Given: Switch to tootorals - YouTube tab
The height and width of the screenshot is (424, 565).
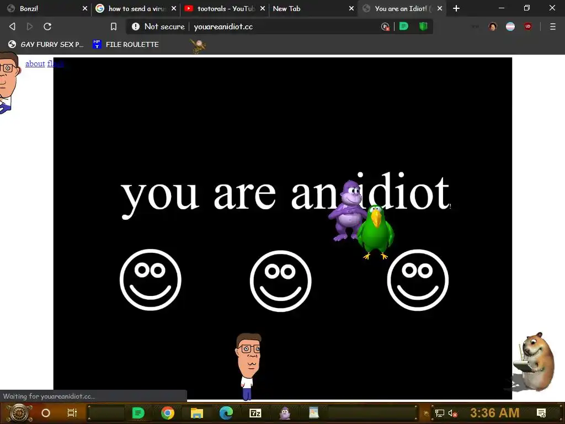Looking at the screenshot, I should pyautogui.click(x=225, y=8).
